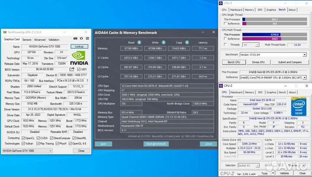Switch to GPU-Z Sensors tab

coord(27,39)
